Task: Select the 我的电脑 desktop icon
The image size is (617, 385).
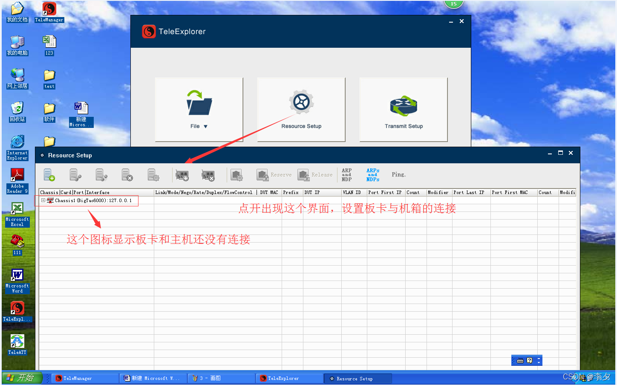Action: point(17,45)
